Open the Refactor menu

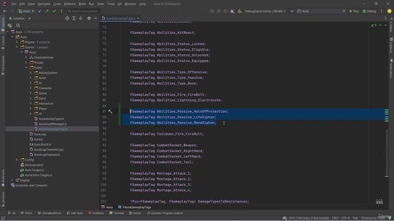pyautogui.click(x=70, y=4)
